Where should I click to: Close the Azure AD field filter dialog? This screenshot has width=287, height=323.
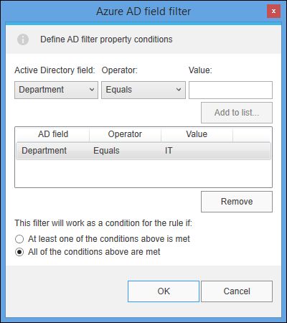point(273,11)
